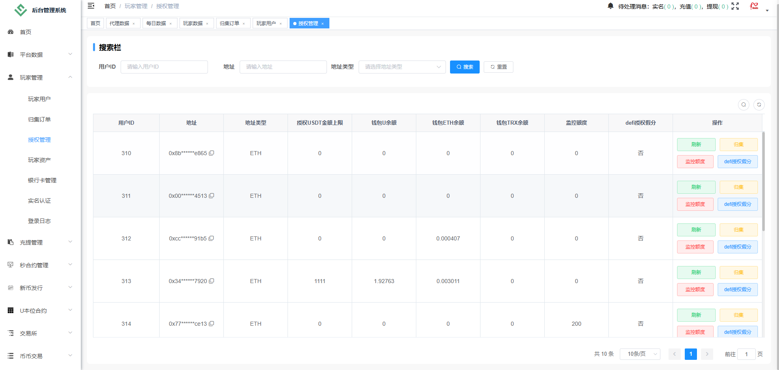Close the 归集订单 tab

point(244,24)
